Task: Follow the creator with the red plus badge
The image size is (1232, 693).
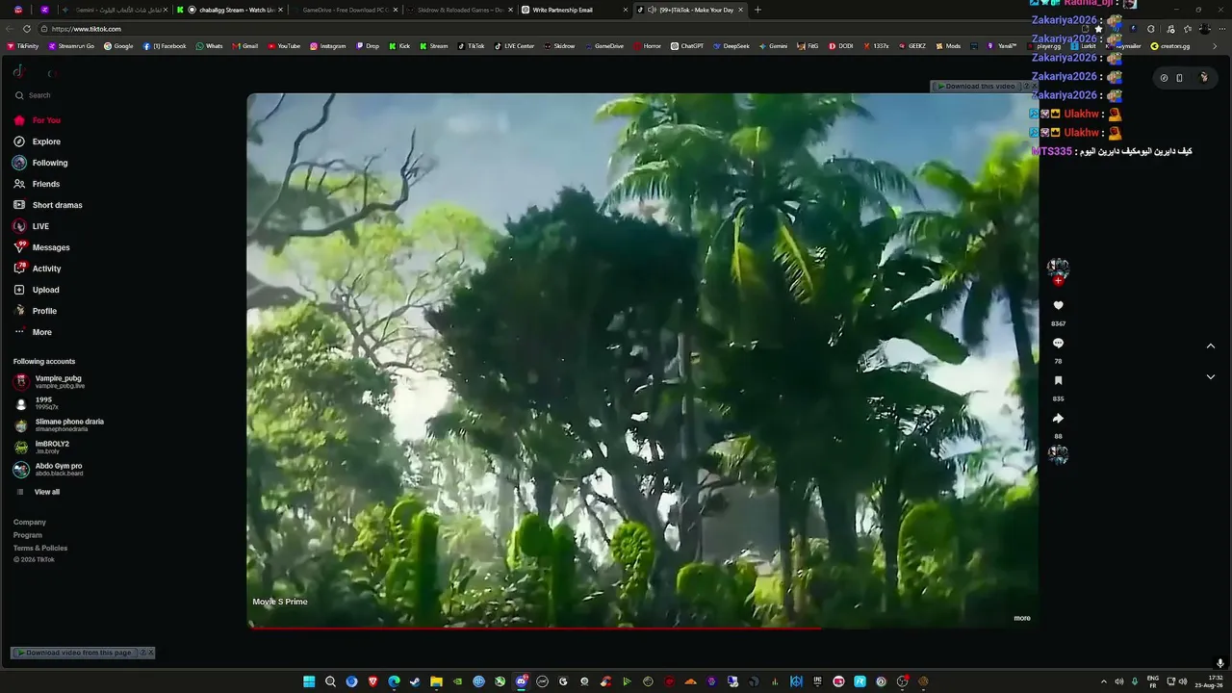Action: [x=1058, y=281]
